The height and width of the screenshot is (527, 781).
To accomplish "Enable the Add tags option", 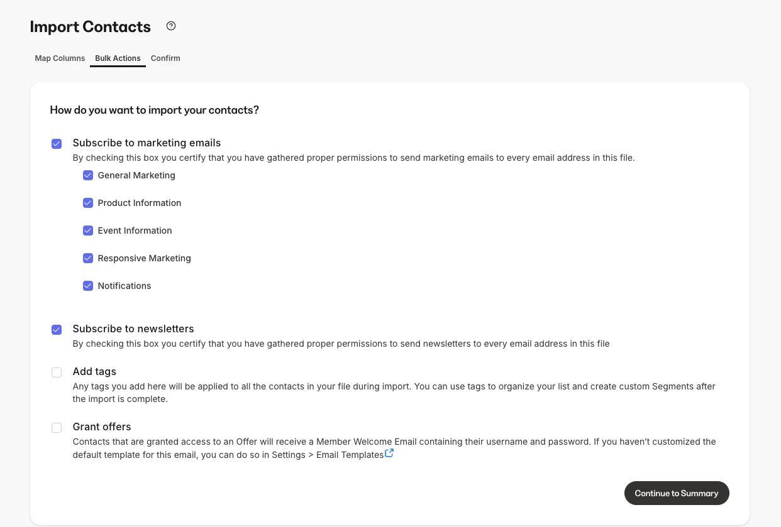I will coord(57,372).
